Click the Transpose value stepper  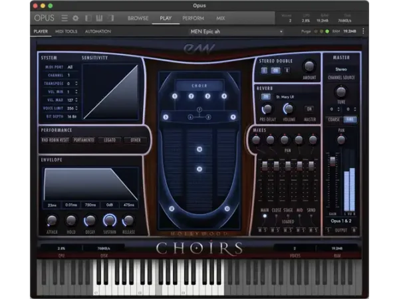76,84
